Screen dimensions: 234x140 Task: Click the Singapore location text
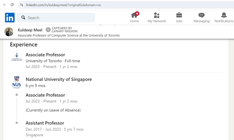click(34, 135)
